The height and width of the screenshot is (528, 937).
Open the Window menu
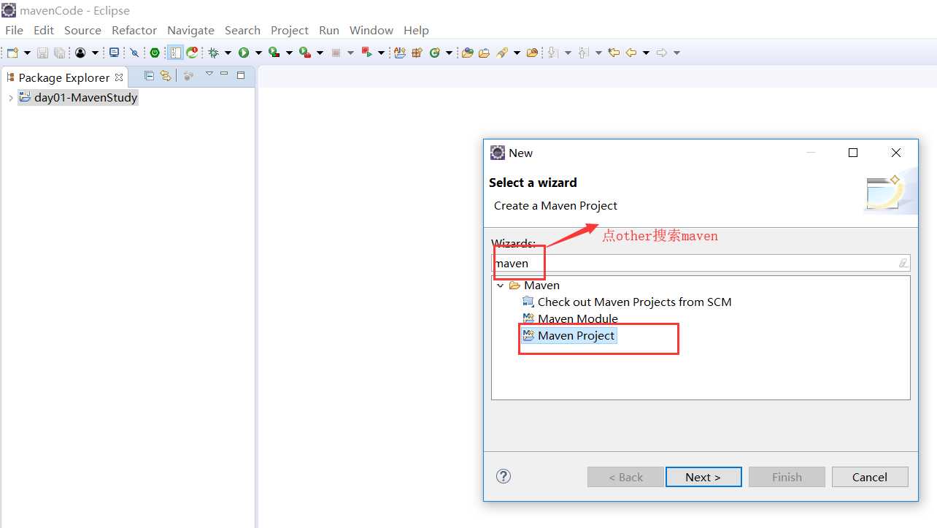[x=371, y=30]
